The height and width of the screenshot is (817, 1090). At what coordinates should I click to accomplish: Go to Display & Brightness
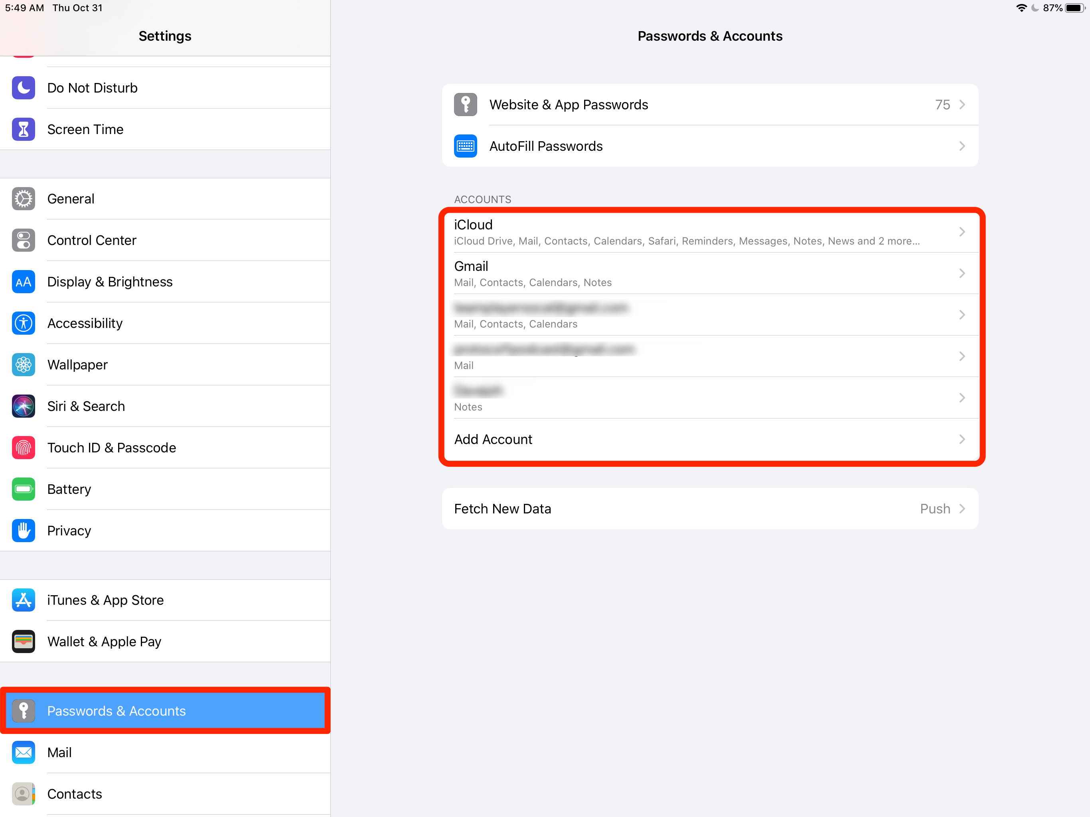165,281
